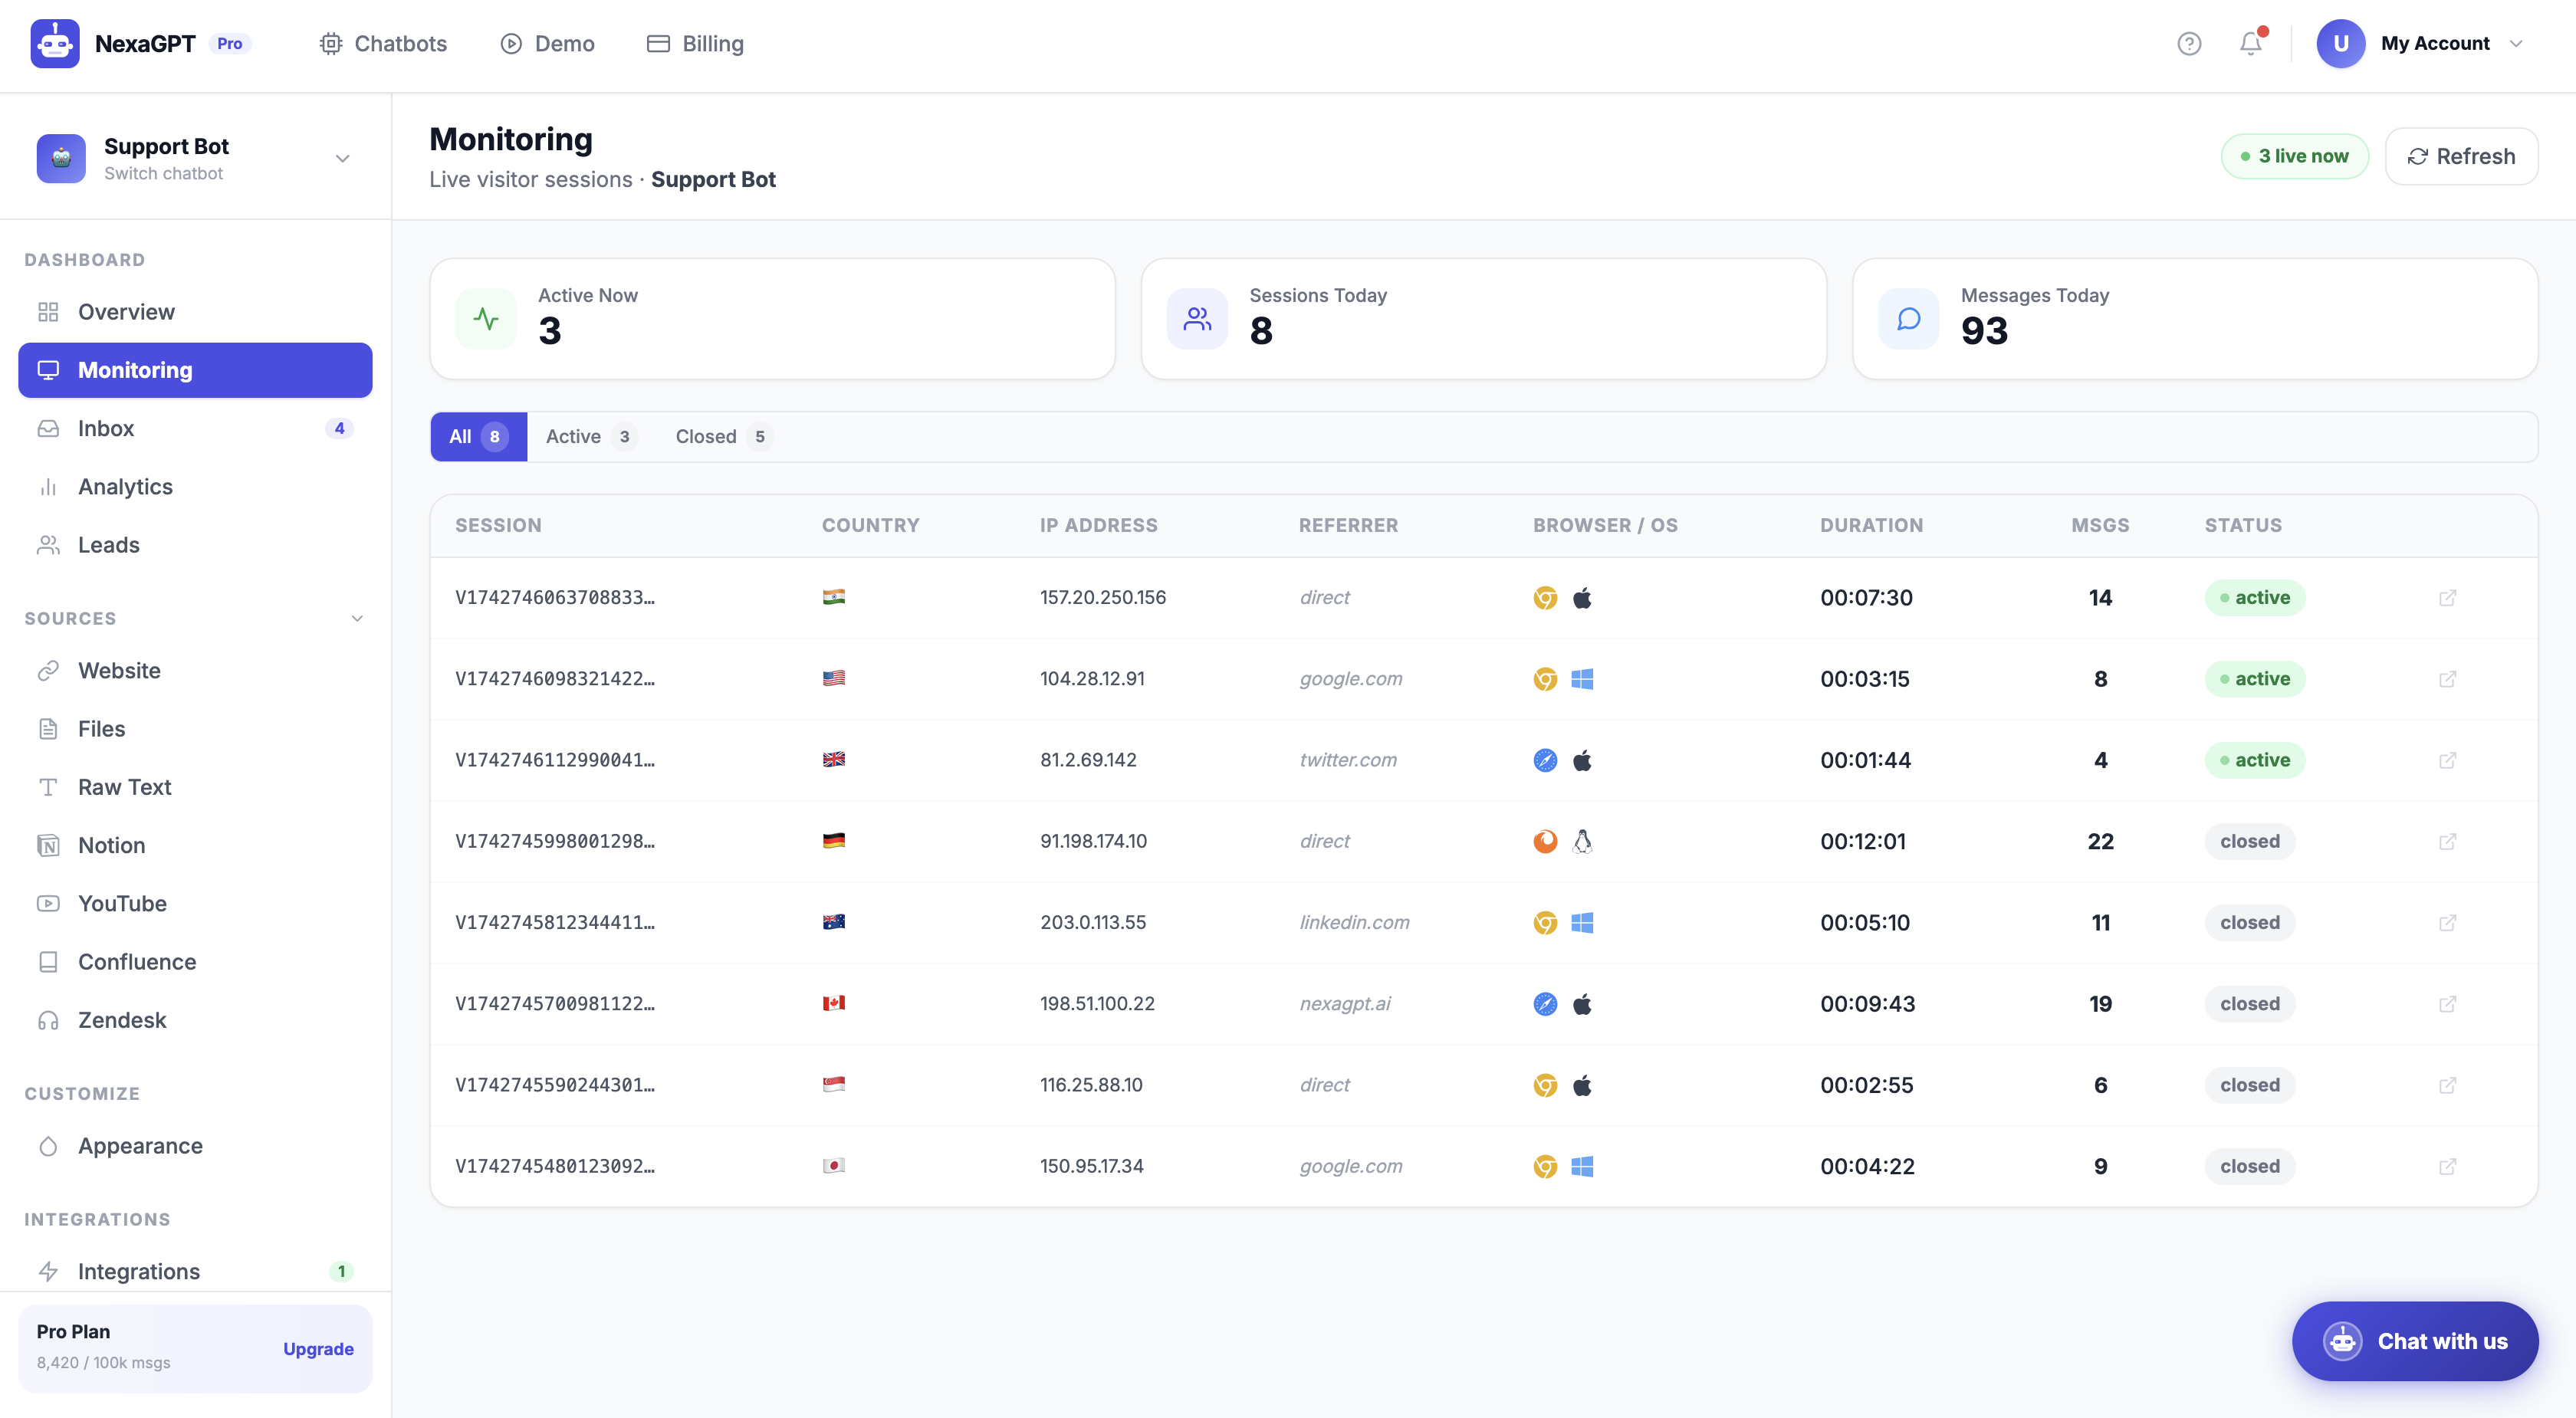Screen dimensions: 2576x1418
Task: Open the Demo navigation item
Action: [547, 44]
